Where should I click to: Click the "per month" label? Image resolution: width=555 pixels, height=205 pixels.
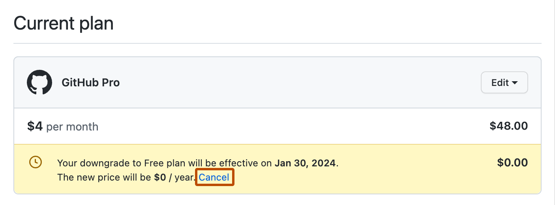(72, 127)
